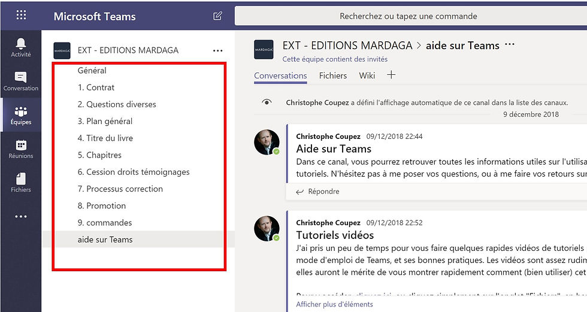This screenshot has width=587, height=312.
Task: Click Christophe Coupez avatar on Aide sur Teams post
Action: coord(267,142)
